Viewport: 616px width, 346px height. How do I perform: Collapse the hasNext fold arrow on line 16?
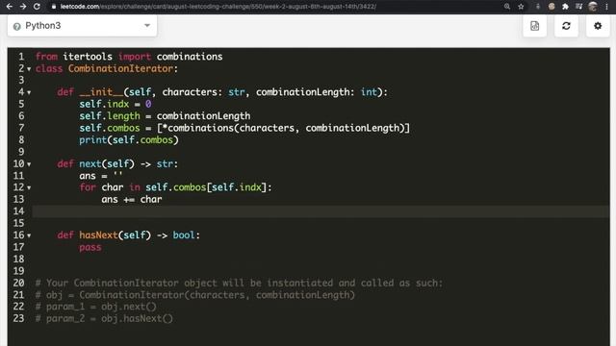point(29,235)
